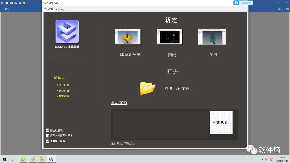
Task: Open a file via the quick access open-folder icon
Action: [x=24, y=3]
